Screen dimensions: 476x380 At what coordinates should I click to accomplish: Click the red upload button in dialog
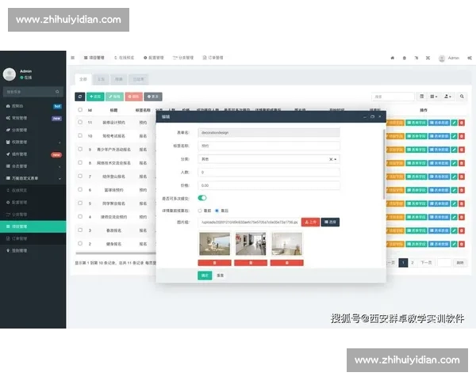point(310,222)
